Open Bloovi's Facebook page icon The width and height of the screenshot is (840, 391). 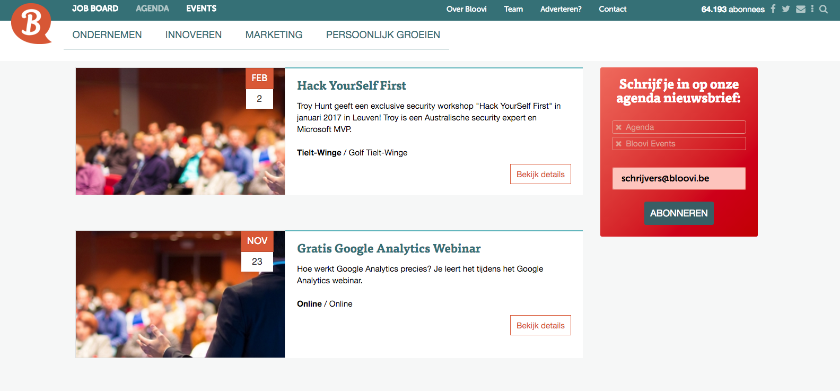click(x=773, y=9)
